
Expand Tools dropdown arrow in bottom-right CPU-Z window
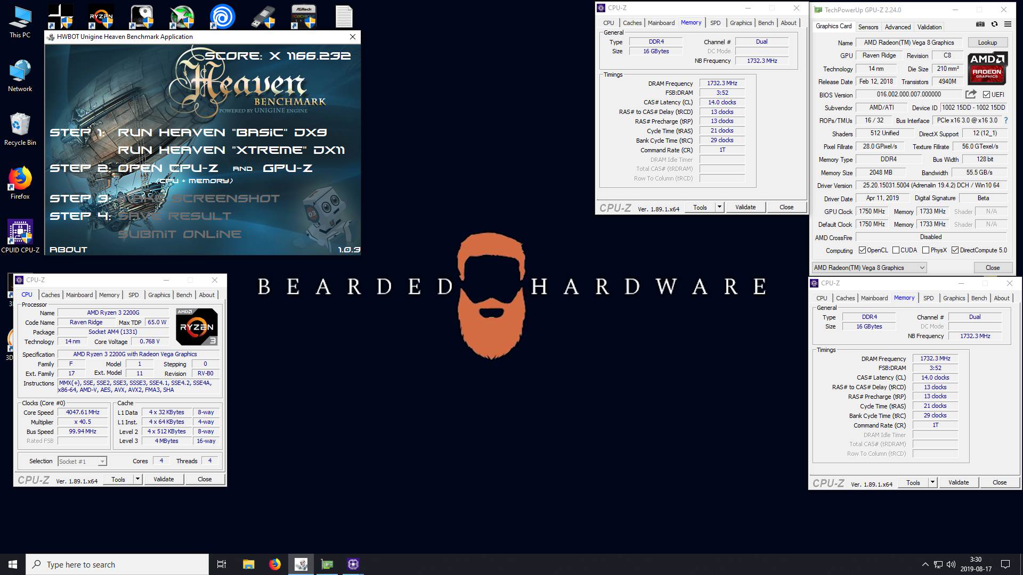point(932,482)
